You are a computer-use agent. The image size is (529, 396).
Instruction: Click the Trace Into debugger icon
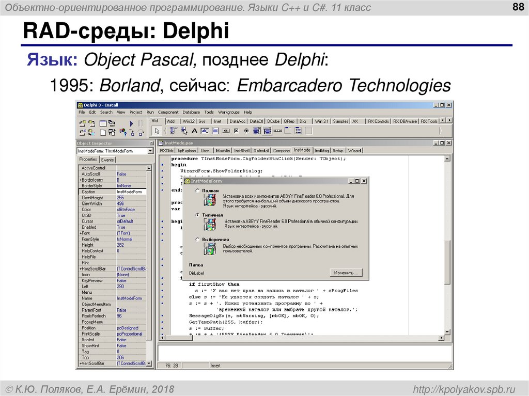click(132, 133)
